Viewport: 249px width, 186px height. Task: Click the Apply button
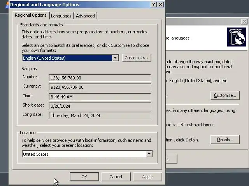click(147, 177)
